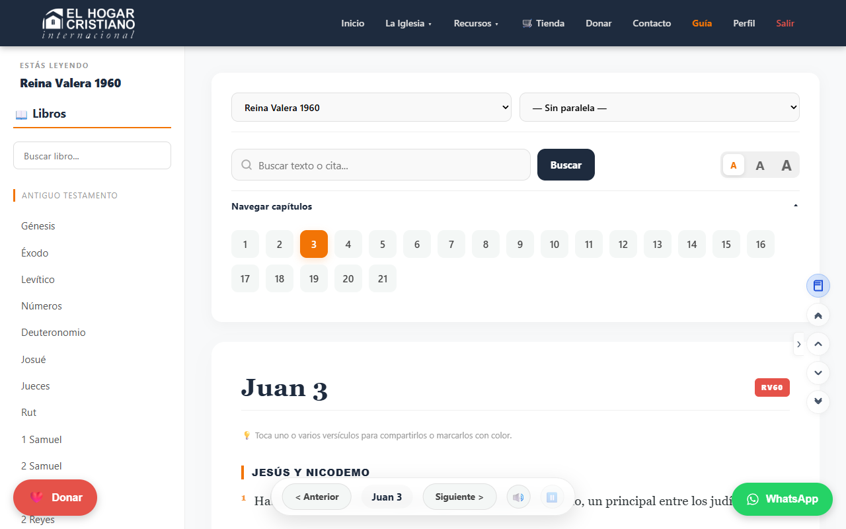This screenshot has height=529, width=846.
Task: Open Contacto page
Action: 652,23
